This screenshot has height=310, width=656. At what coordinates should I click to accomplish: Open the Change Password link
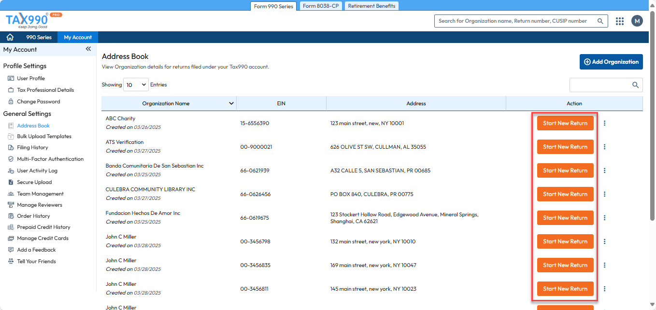(39, 101)
